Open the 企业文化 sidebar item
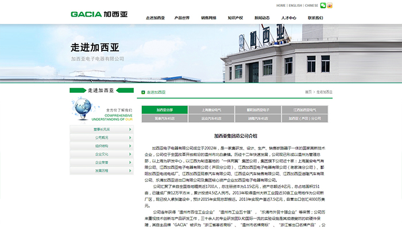Image resolution: width=402 pixels, height=229 pixels. pyautogui.click(x=102, y=154)
